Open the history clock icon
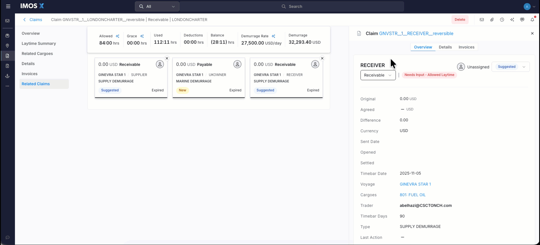Viewport: 540px width, 245px height. pyautogui.click(x=502, y=20)
